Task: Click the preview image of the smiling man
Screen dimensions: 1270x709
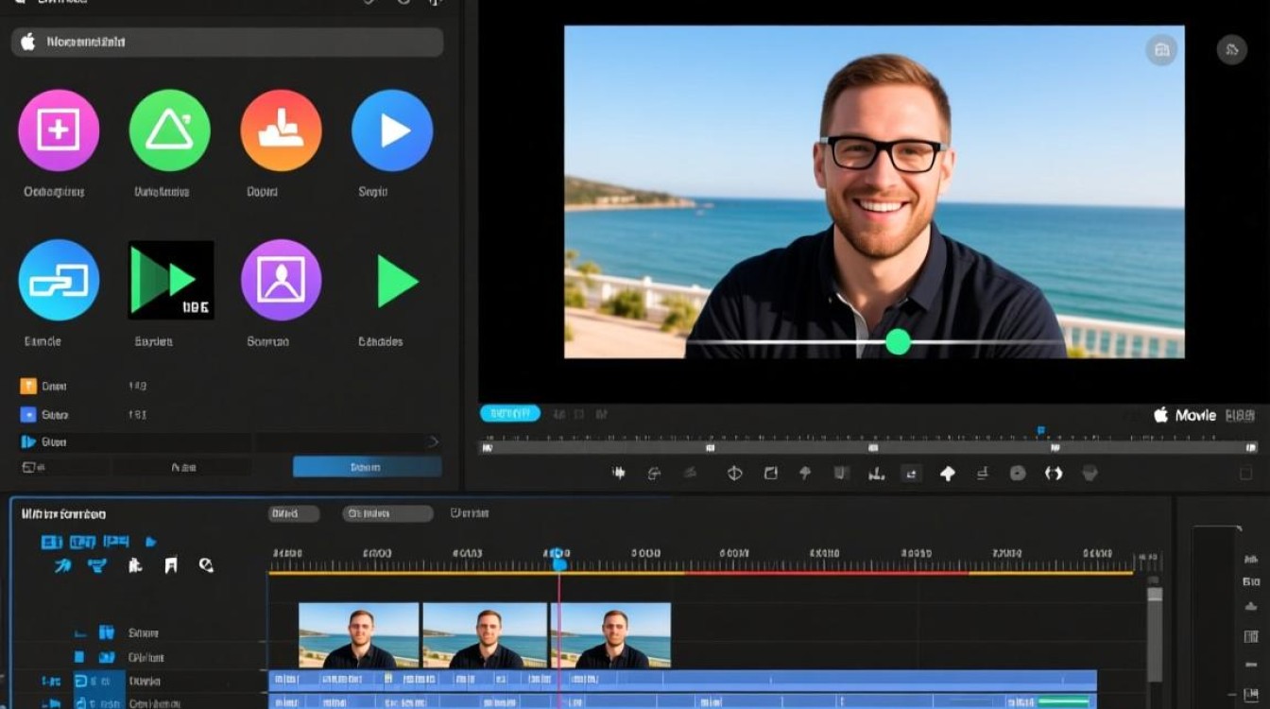Action: click(874, 192)
